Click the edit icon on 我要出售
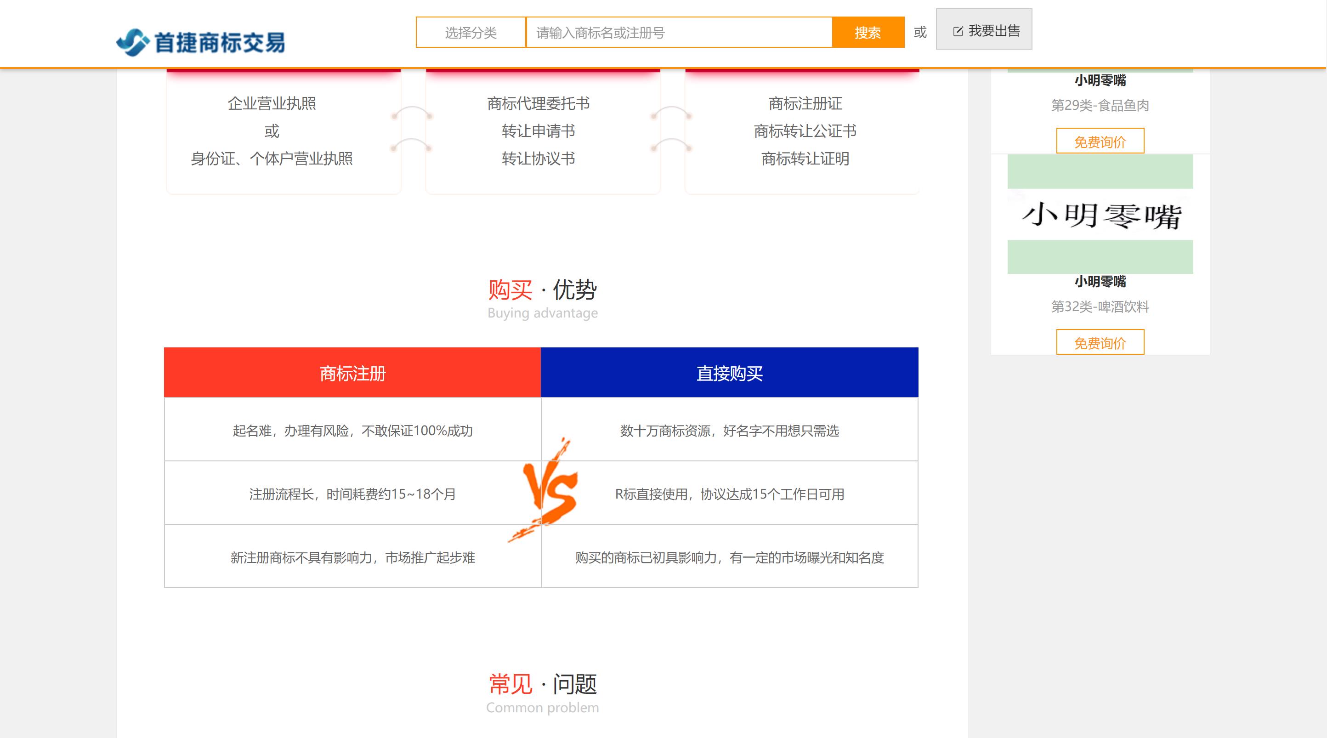Viewport: 1327px width, 738px height. click(958, 31)
